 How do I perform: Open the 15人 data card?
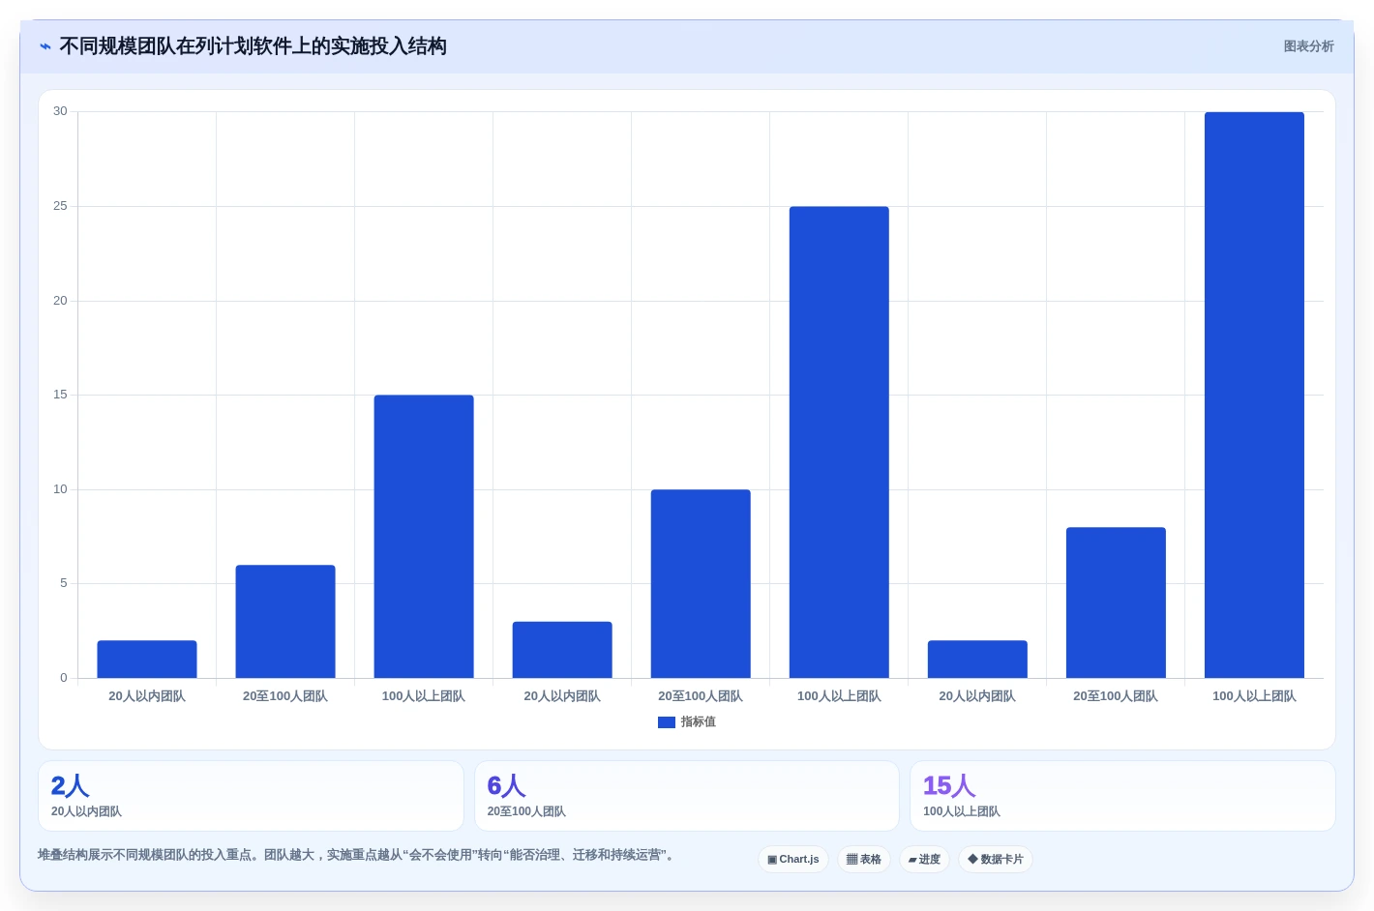click(x=1122, y=796)
